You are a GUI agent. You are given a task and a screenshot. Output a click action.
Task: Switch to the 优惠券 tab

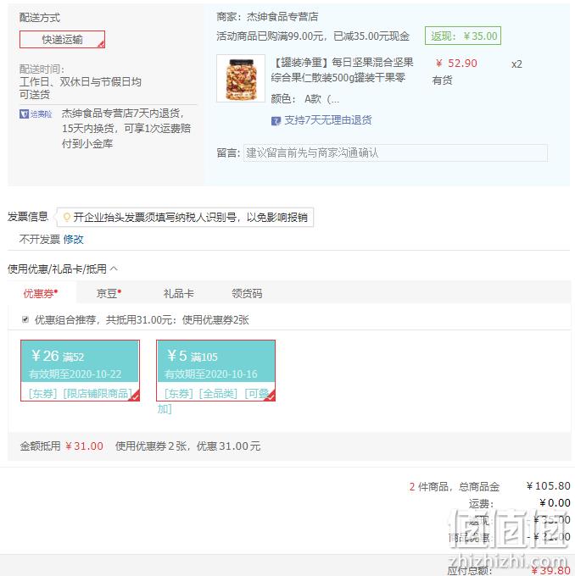pos(41,293)
